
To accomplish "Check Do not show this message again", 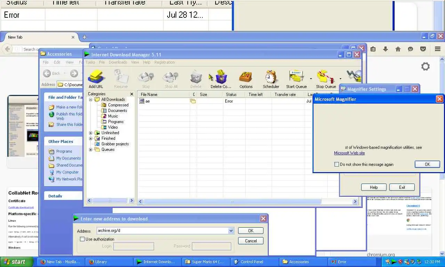I will point(337,164).
